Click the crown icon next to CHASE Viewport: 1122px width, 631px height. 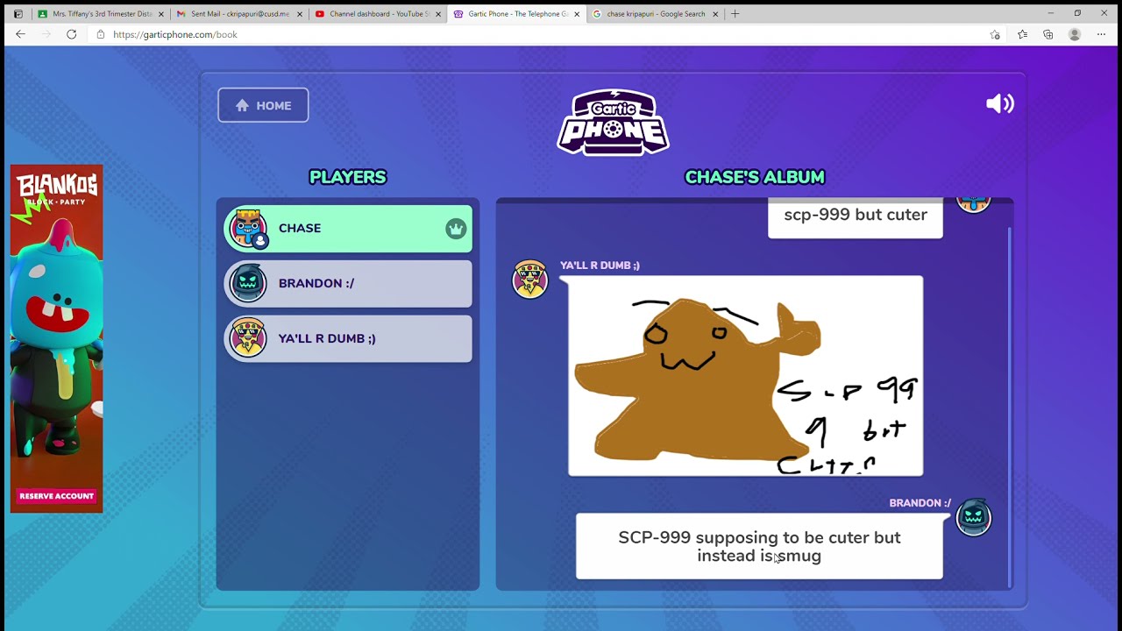click(x=455, y=229)
